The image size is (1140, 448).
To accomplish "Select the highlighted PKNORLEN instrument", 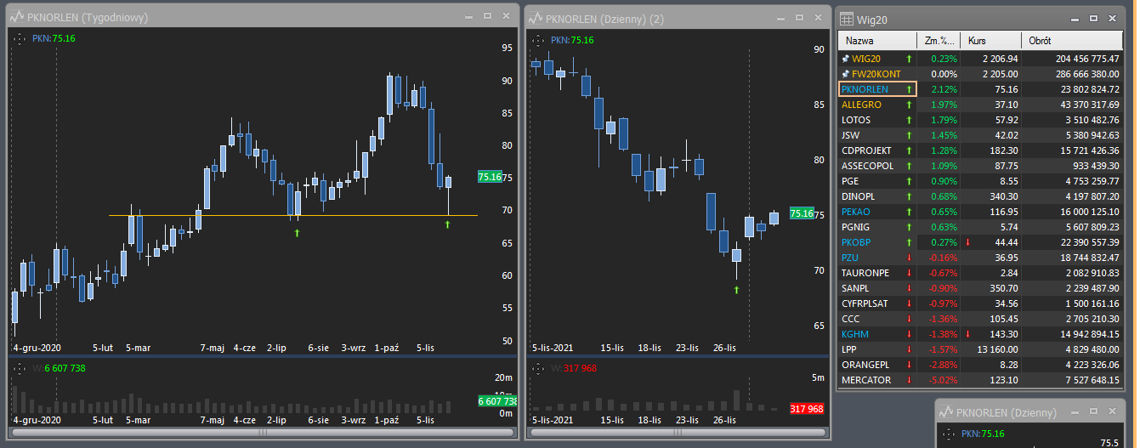I will pyautogui.click(x=865, y=89).
